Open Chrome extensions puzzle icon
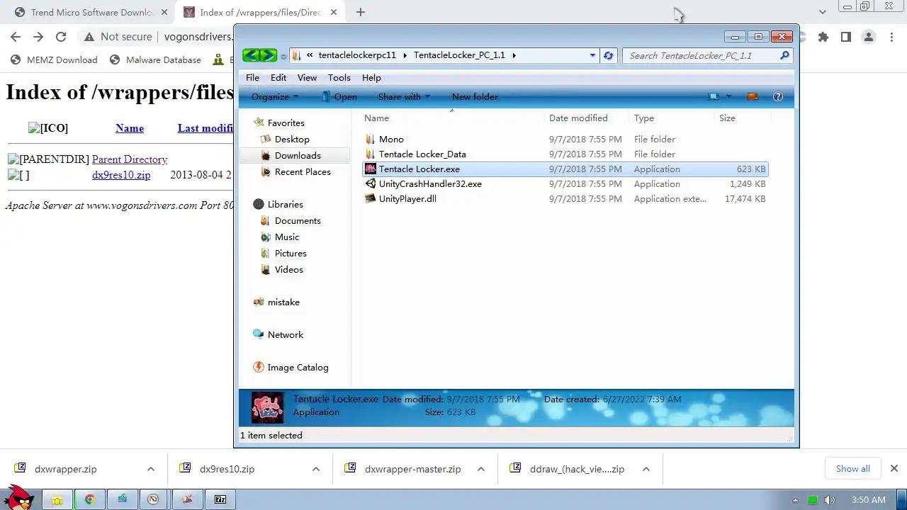Screen dimensions: 907x510 [823, 37]
